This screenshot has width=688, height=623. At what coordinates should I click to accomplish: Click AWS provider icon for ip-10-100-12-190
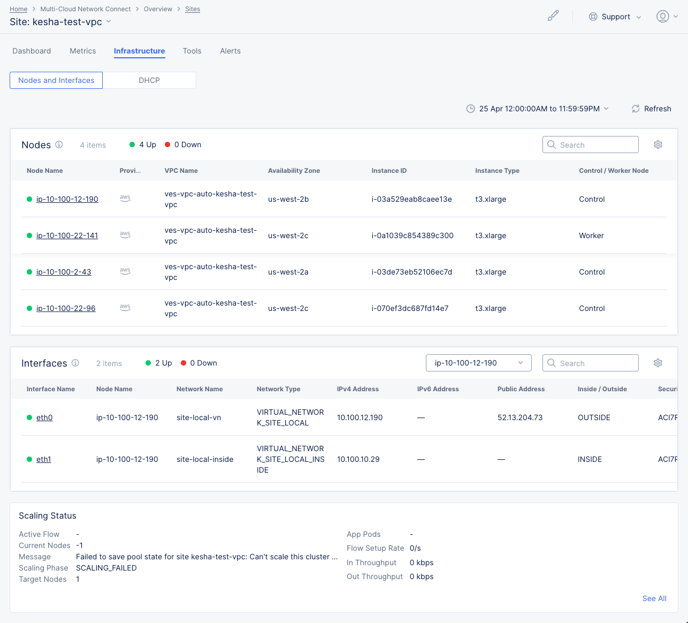(125, 199)
